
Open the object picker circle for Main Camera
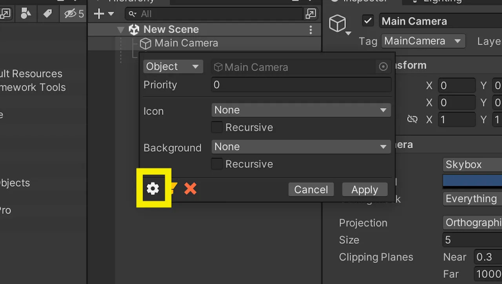384,67
